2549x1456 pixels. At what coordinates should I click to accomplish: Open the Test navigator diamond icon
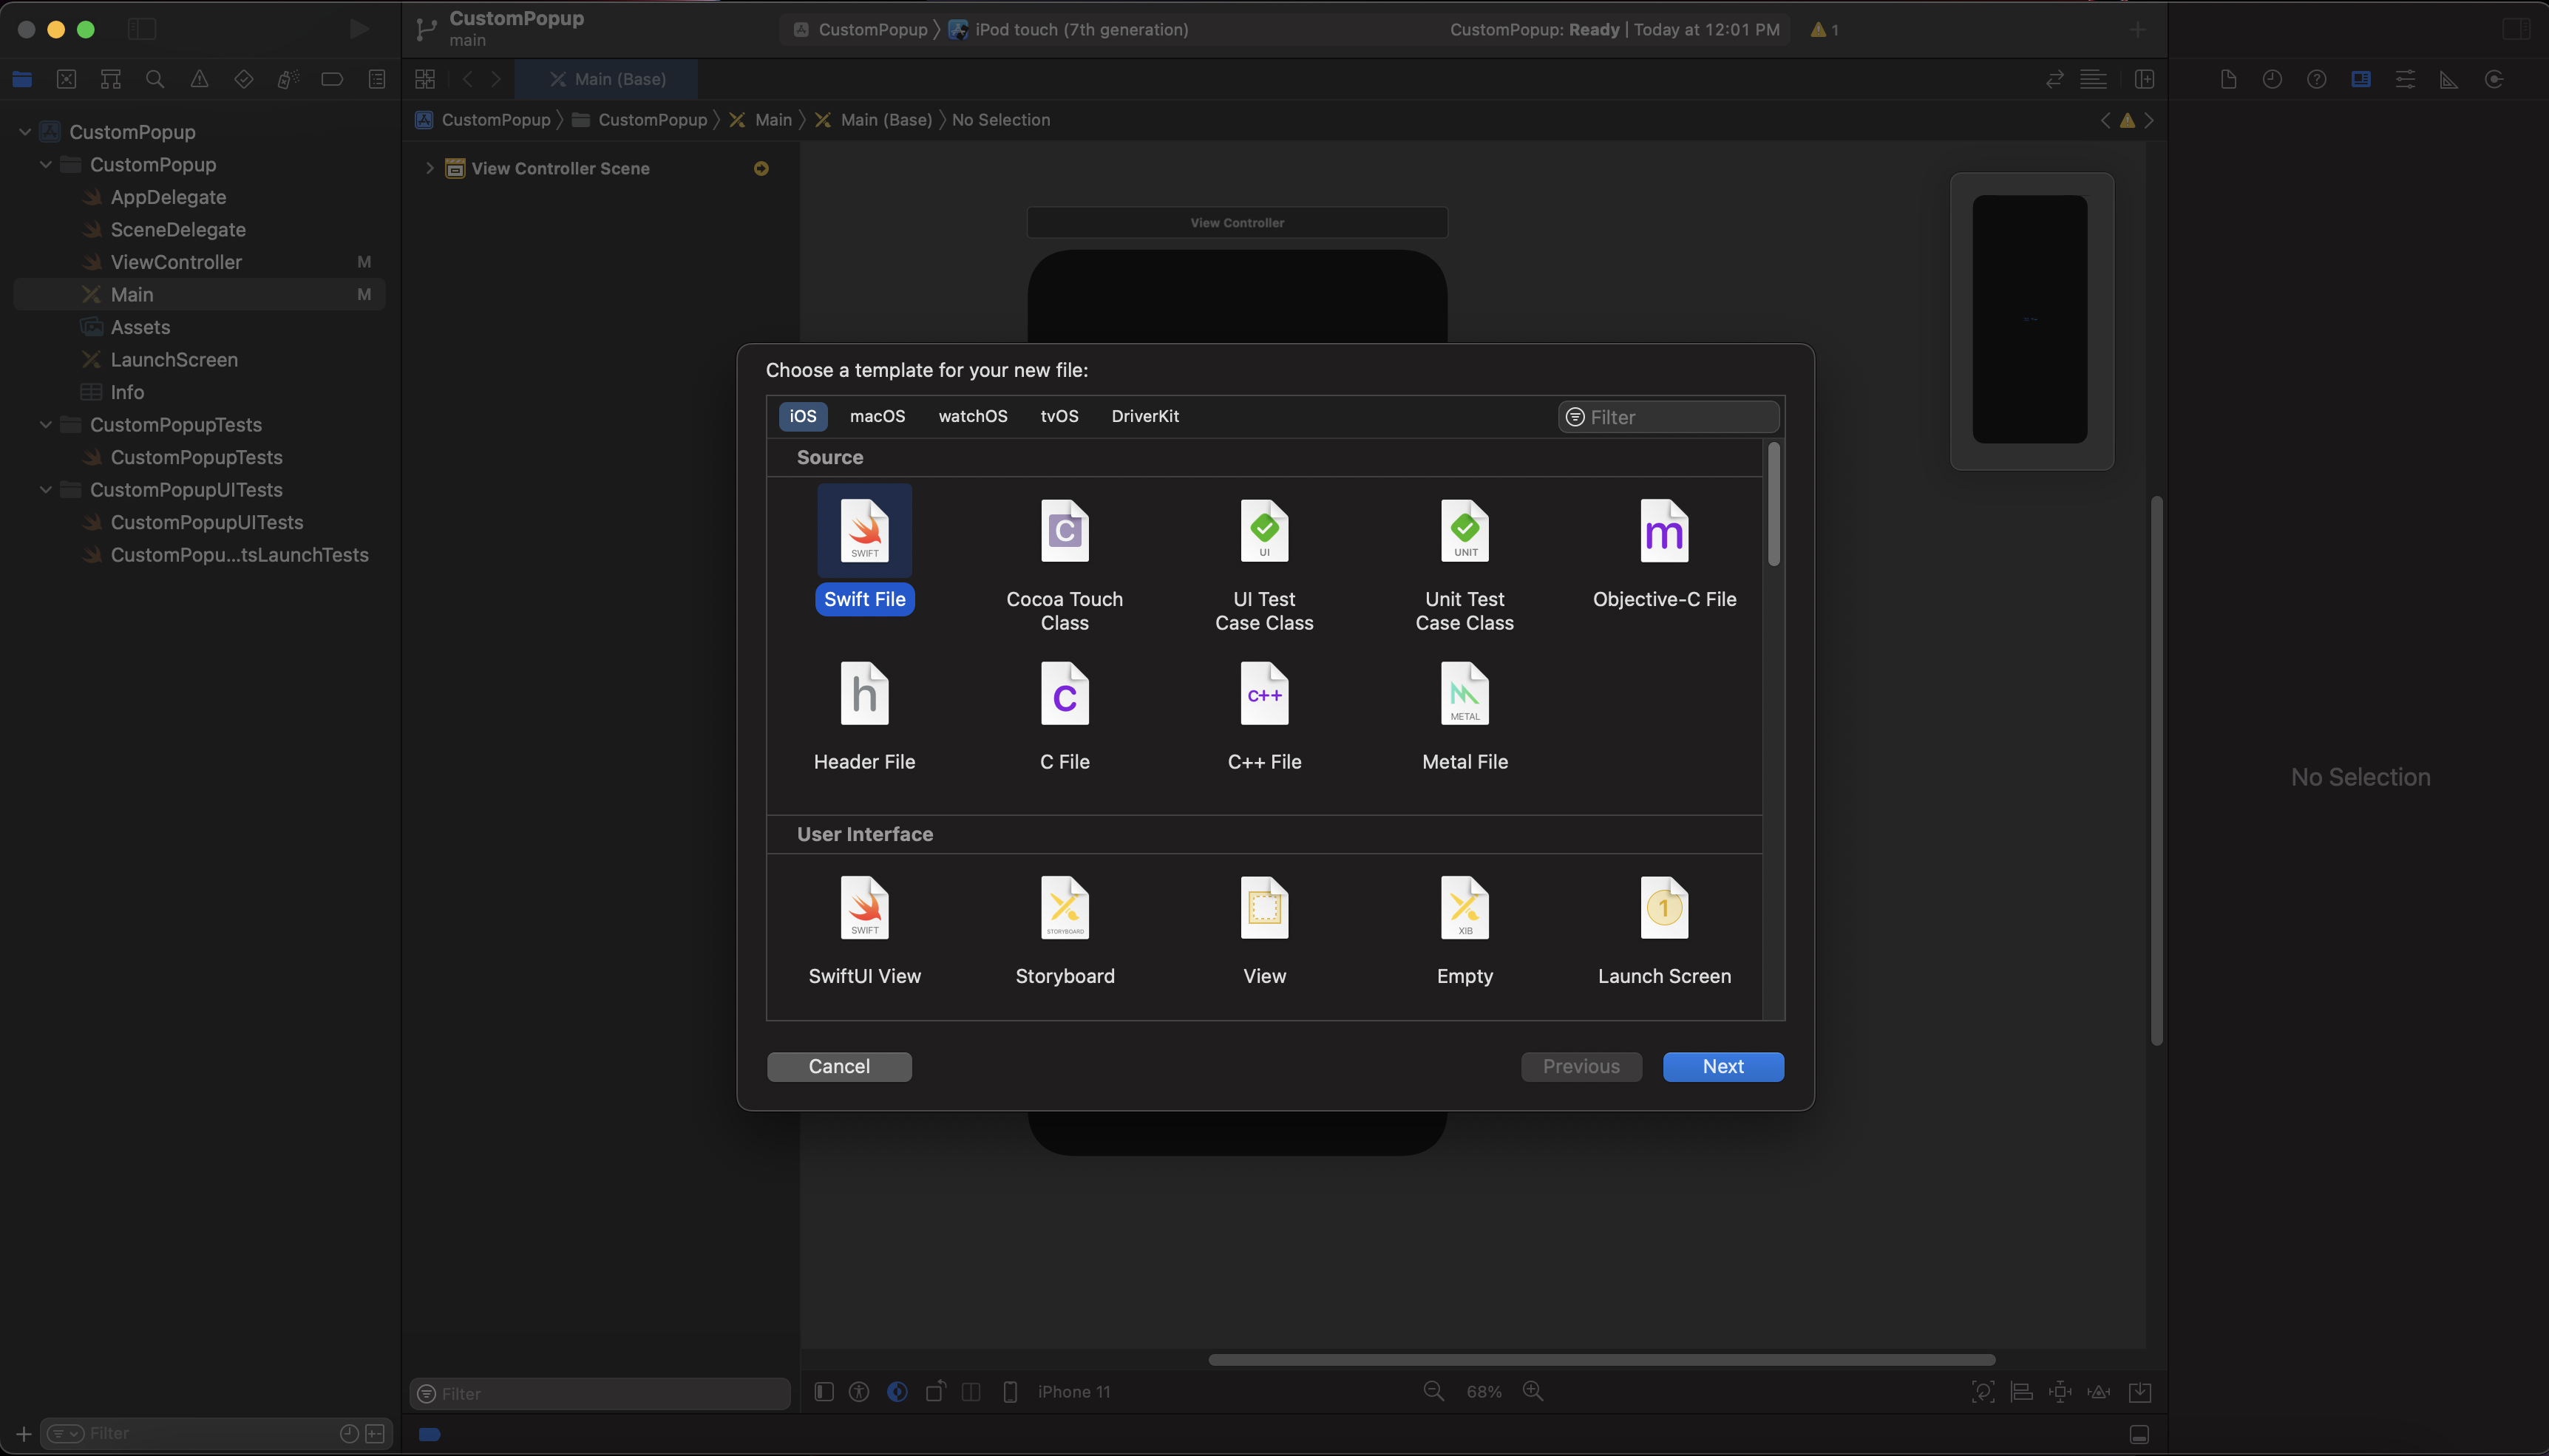243,79
